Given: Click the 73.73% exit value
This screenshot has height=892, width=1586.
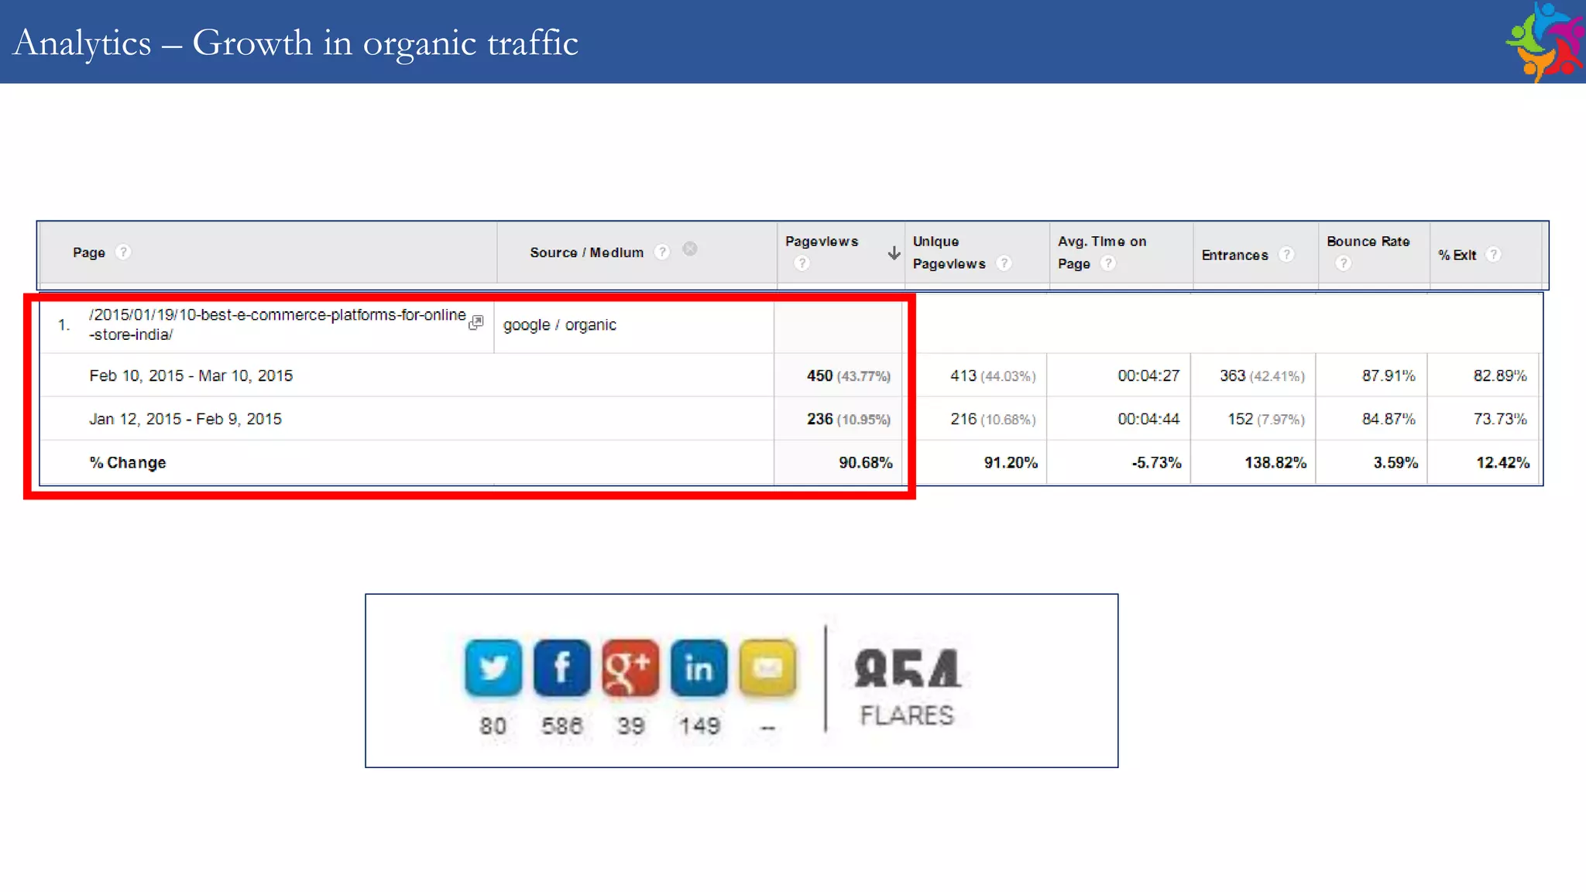Looking at the screenshot, I should point(1500,419).
